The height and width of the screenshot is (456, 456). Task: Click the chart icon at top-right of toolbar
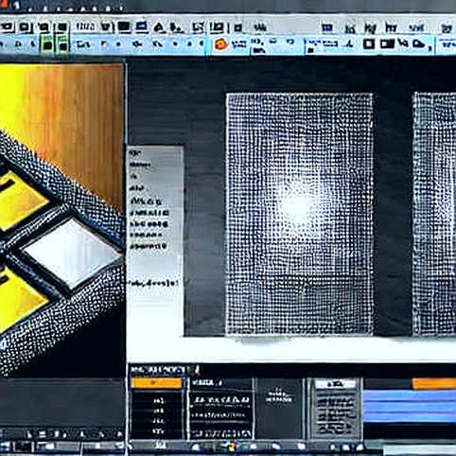(391, 28)
